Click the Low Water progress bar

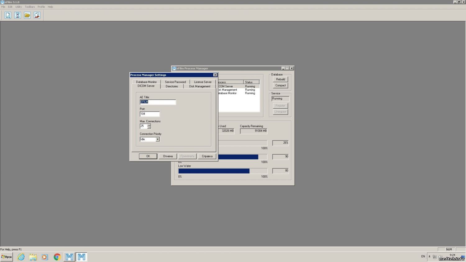tap(223, 171)
